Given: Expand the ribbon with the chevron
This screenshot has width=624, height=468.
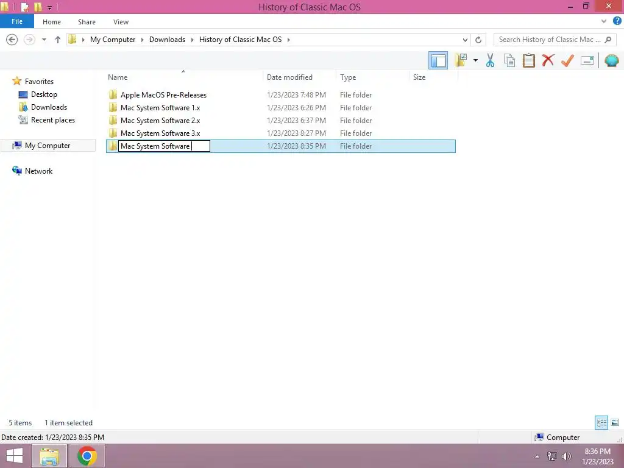Looking at the screenshot, I should tap(604, 21).
